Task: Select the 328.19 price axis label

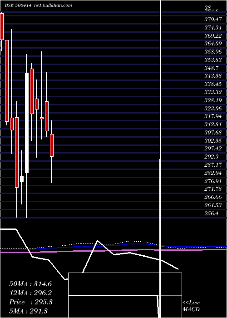Action: (213, 100)
